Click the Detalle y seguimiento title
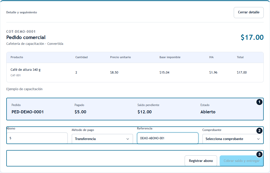 (x=21, y=12)
